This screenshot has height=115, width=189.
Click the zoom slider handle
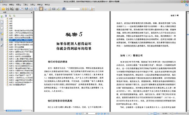pos(177,113)
